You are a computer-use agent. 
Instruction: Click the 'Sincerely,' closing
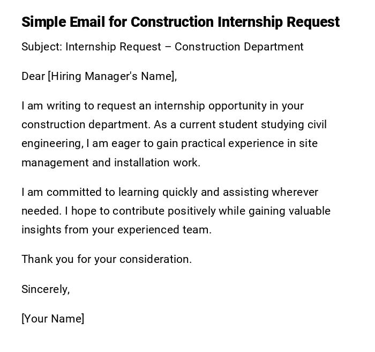click(46, 289)
